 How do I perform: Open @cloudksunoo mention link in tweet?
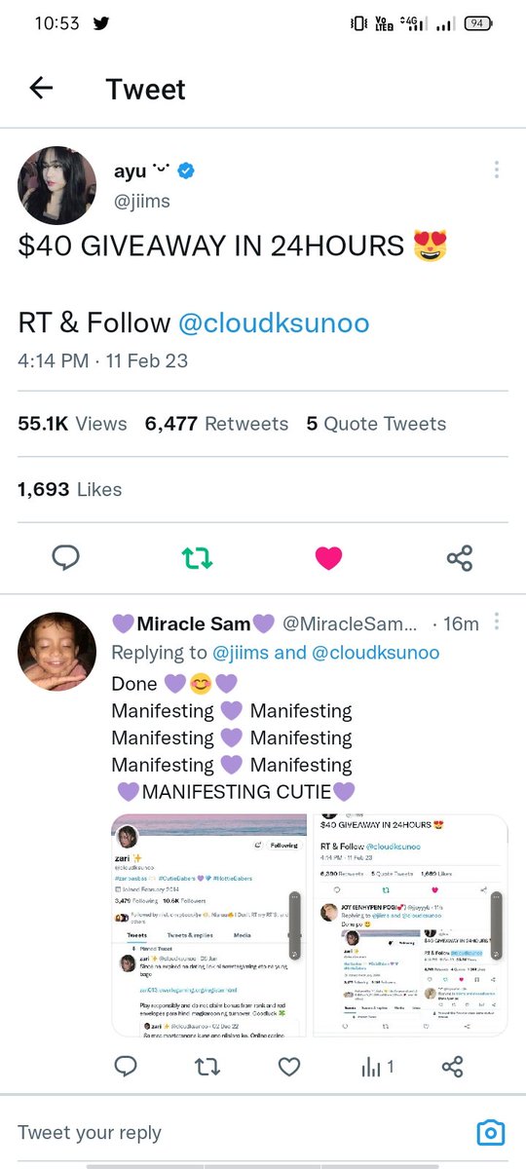tap(274, 322)
